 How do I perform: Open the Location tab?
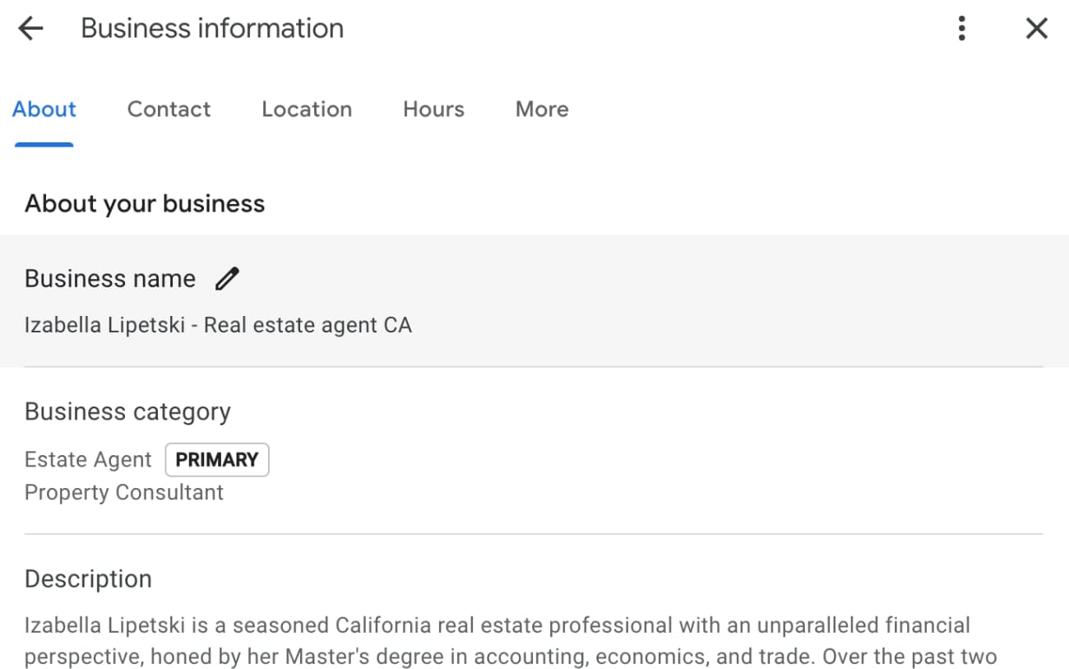point(307,109)
